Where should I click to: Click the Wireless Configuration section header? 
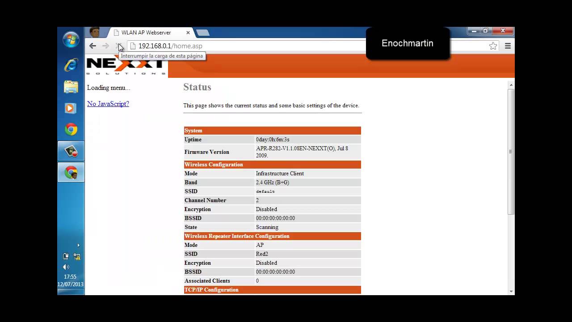tap(273, 165)
